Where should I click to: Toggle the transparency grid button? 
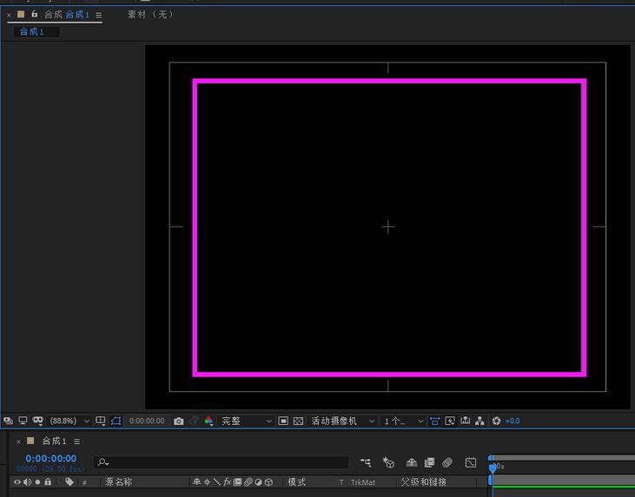(x=298, y=421)
